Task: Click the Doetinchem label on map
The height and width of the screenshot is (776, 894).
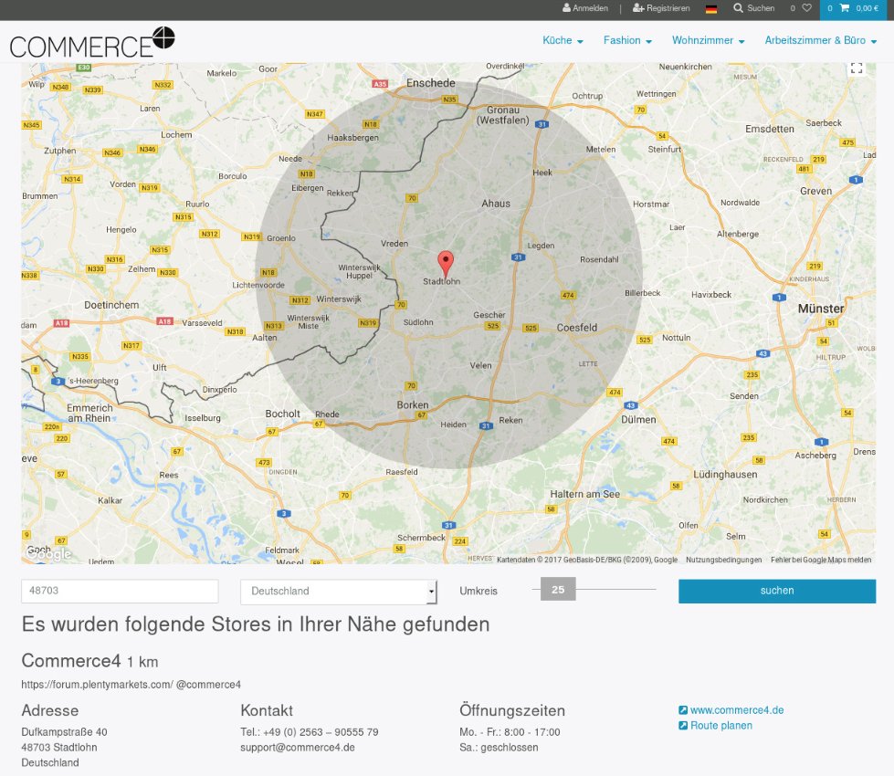Action: (x=111, y=305)
